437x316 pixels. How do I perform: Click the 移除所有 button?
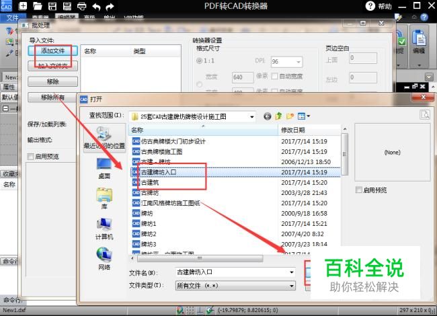coord(52,97)
